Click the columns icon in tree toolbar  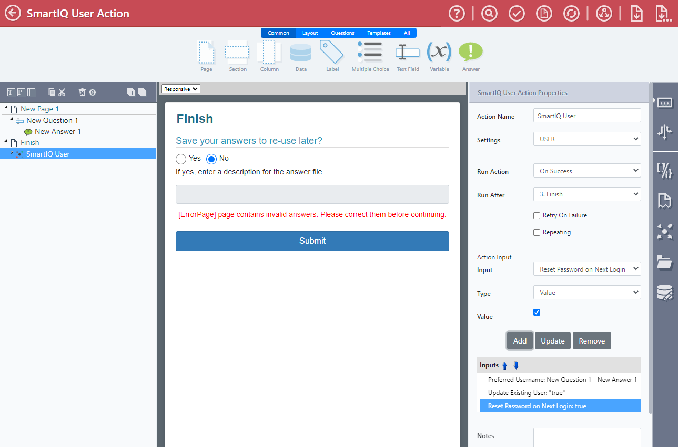tap(31, 92)
